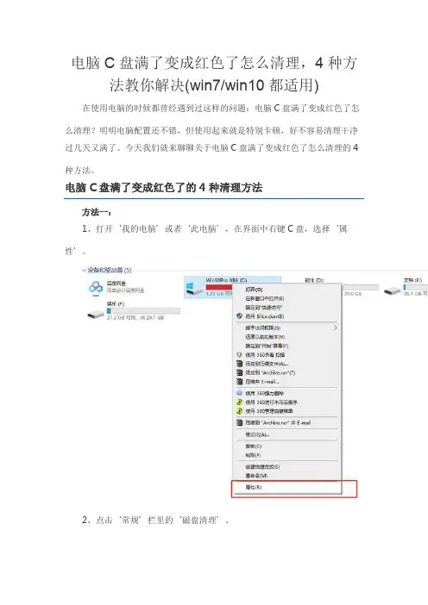Select the entertainment (F:) drive icon

click(96, 315)
